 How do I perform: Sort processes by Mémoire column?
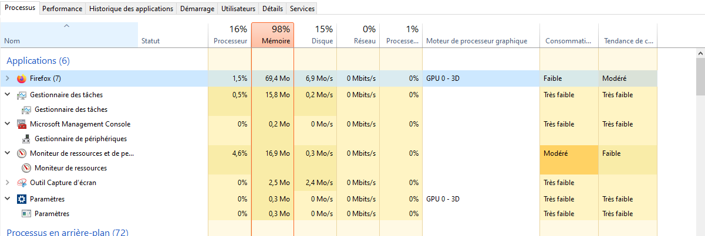point(272,35)
